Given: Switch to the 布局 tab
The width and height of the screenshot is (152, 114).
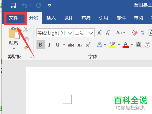Looking at the screenshot, I should 86,18.
